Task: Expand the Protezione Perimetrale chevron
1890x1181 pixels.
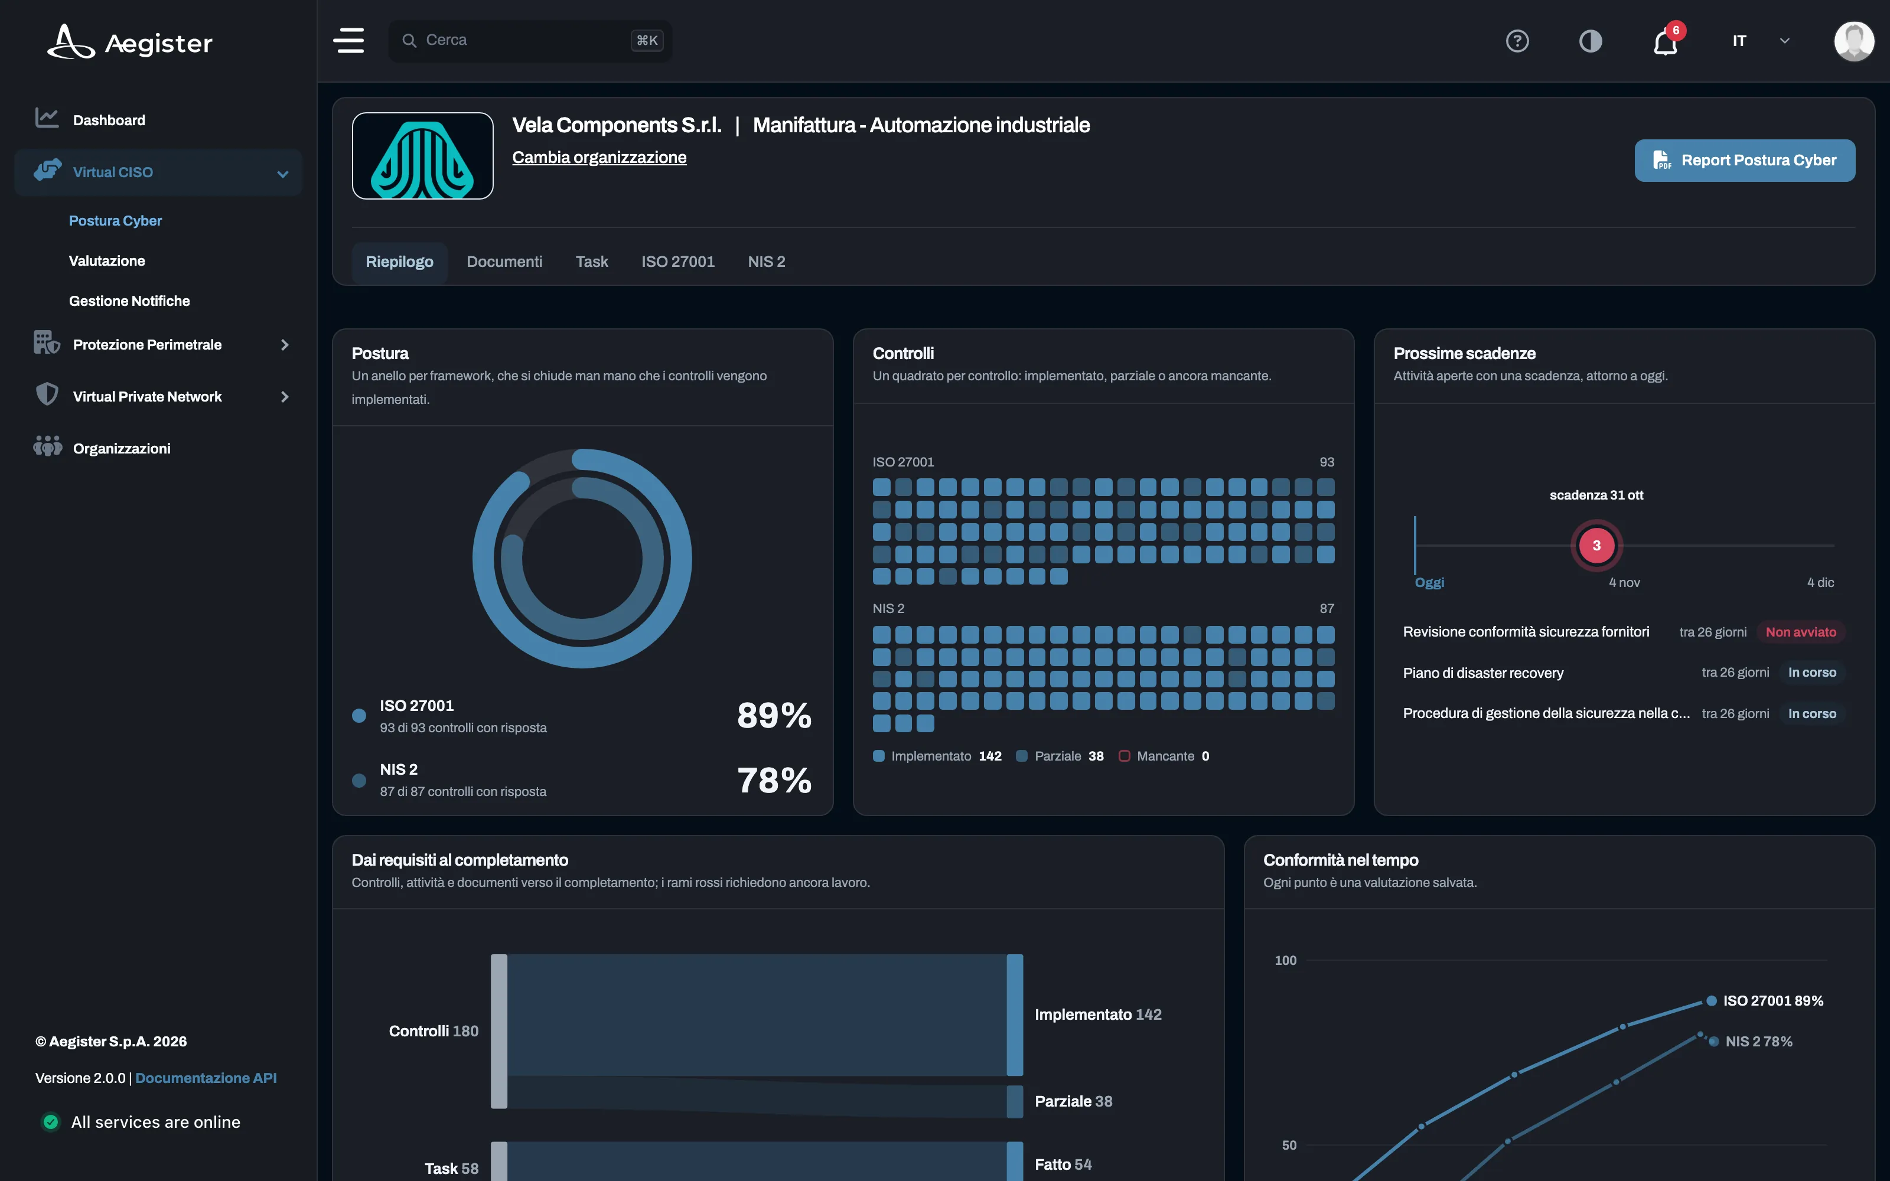Action: 284,344
